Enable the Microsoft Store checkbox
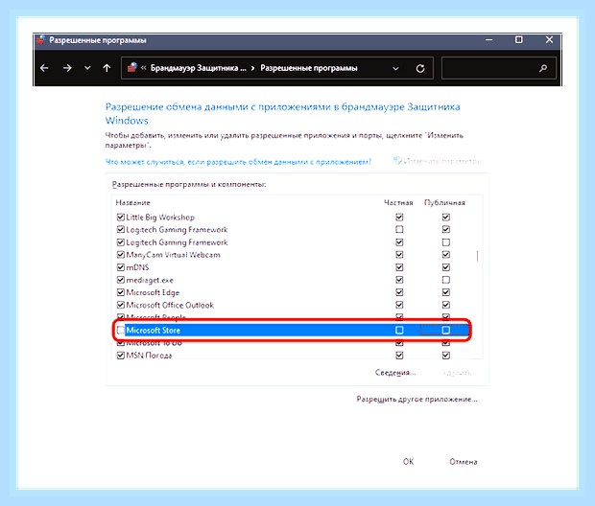 tap(120, 330)
